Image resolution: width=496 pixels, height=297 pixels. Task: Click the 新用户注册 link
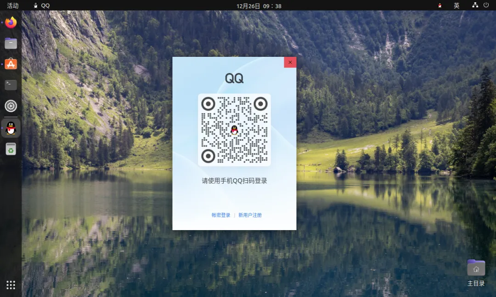coord(250,215)
